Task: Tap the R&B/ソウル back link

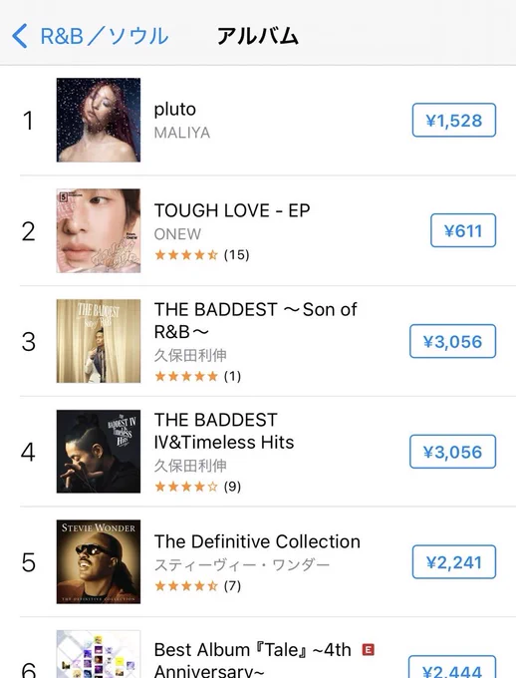Action: [x=105, y=36]
